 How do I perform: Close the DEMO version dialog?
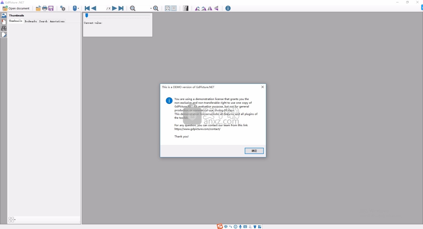[263, 87]
